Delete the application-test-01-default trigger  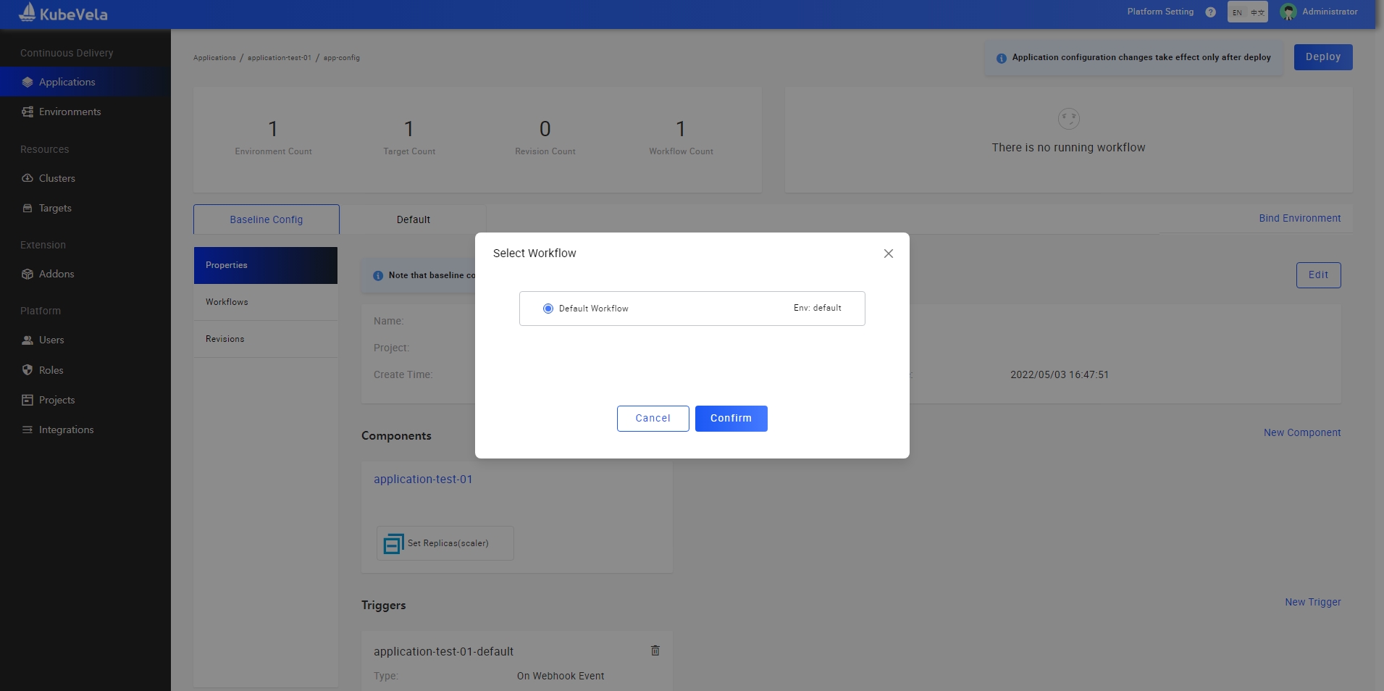655,650
